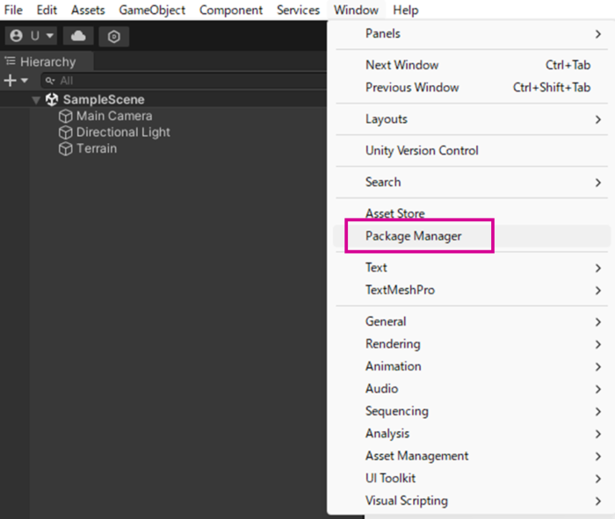Select Asset Store in the Window menu

(394, 213)
